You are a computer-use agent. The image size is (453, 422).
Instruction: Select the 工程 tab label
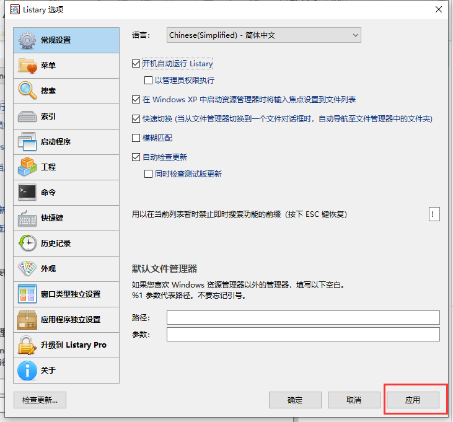coord(48,167)
